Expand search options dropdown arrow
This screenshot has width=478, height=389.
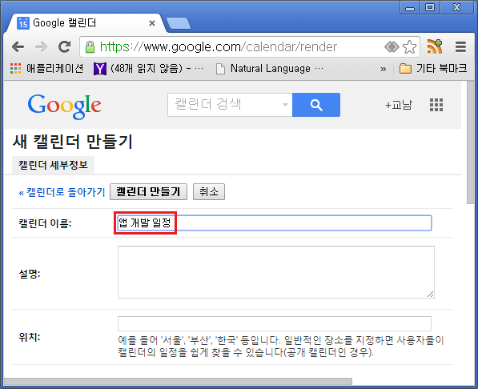click(x=285, y=105)
